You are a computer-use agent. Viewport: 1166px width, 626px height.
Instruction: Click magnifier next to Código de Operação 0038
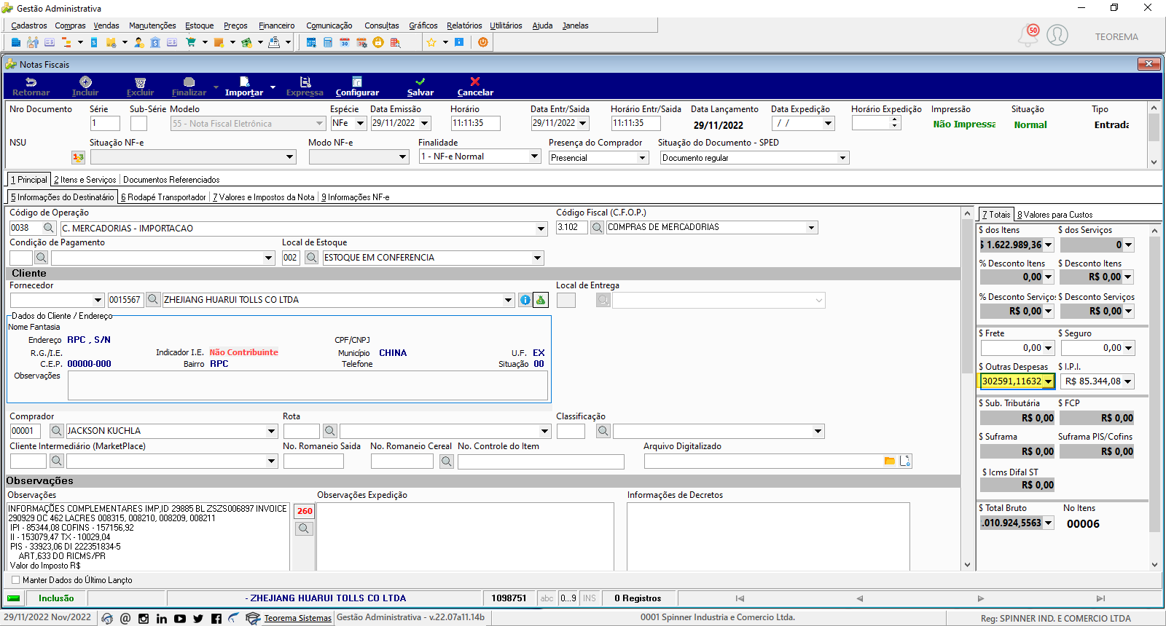(49, 228)
